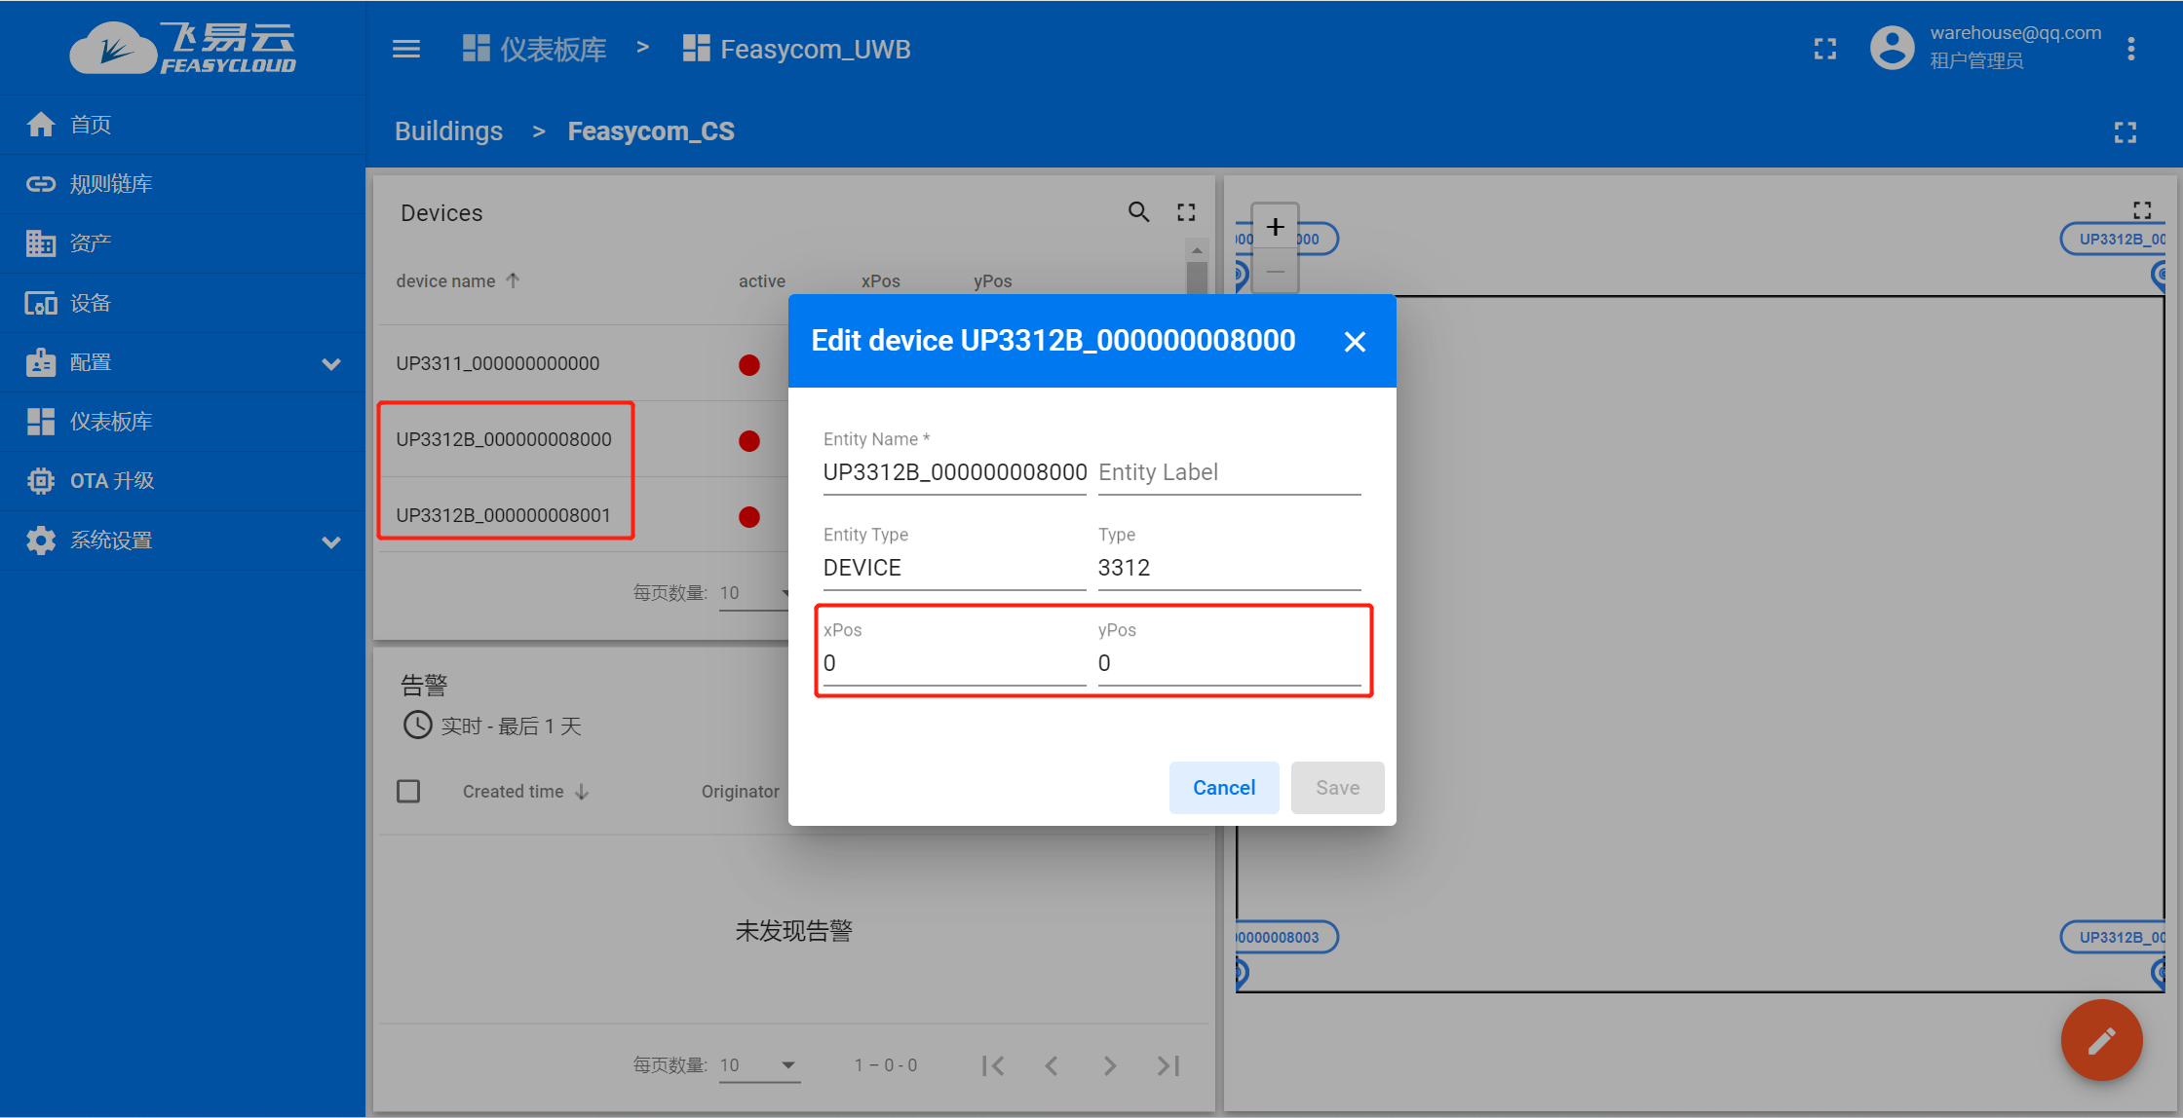Click the xPos input field
The width and height of the screenshot is (2183, 1118).
953,663
